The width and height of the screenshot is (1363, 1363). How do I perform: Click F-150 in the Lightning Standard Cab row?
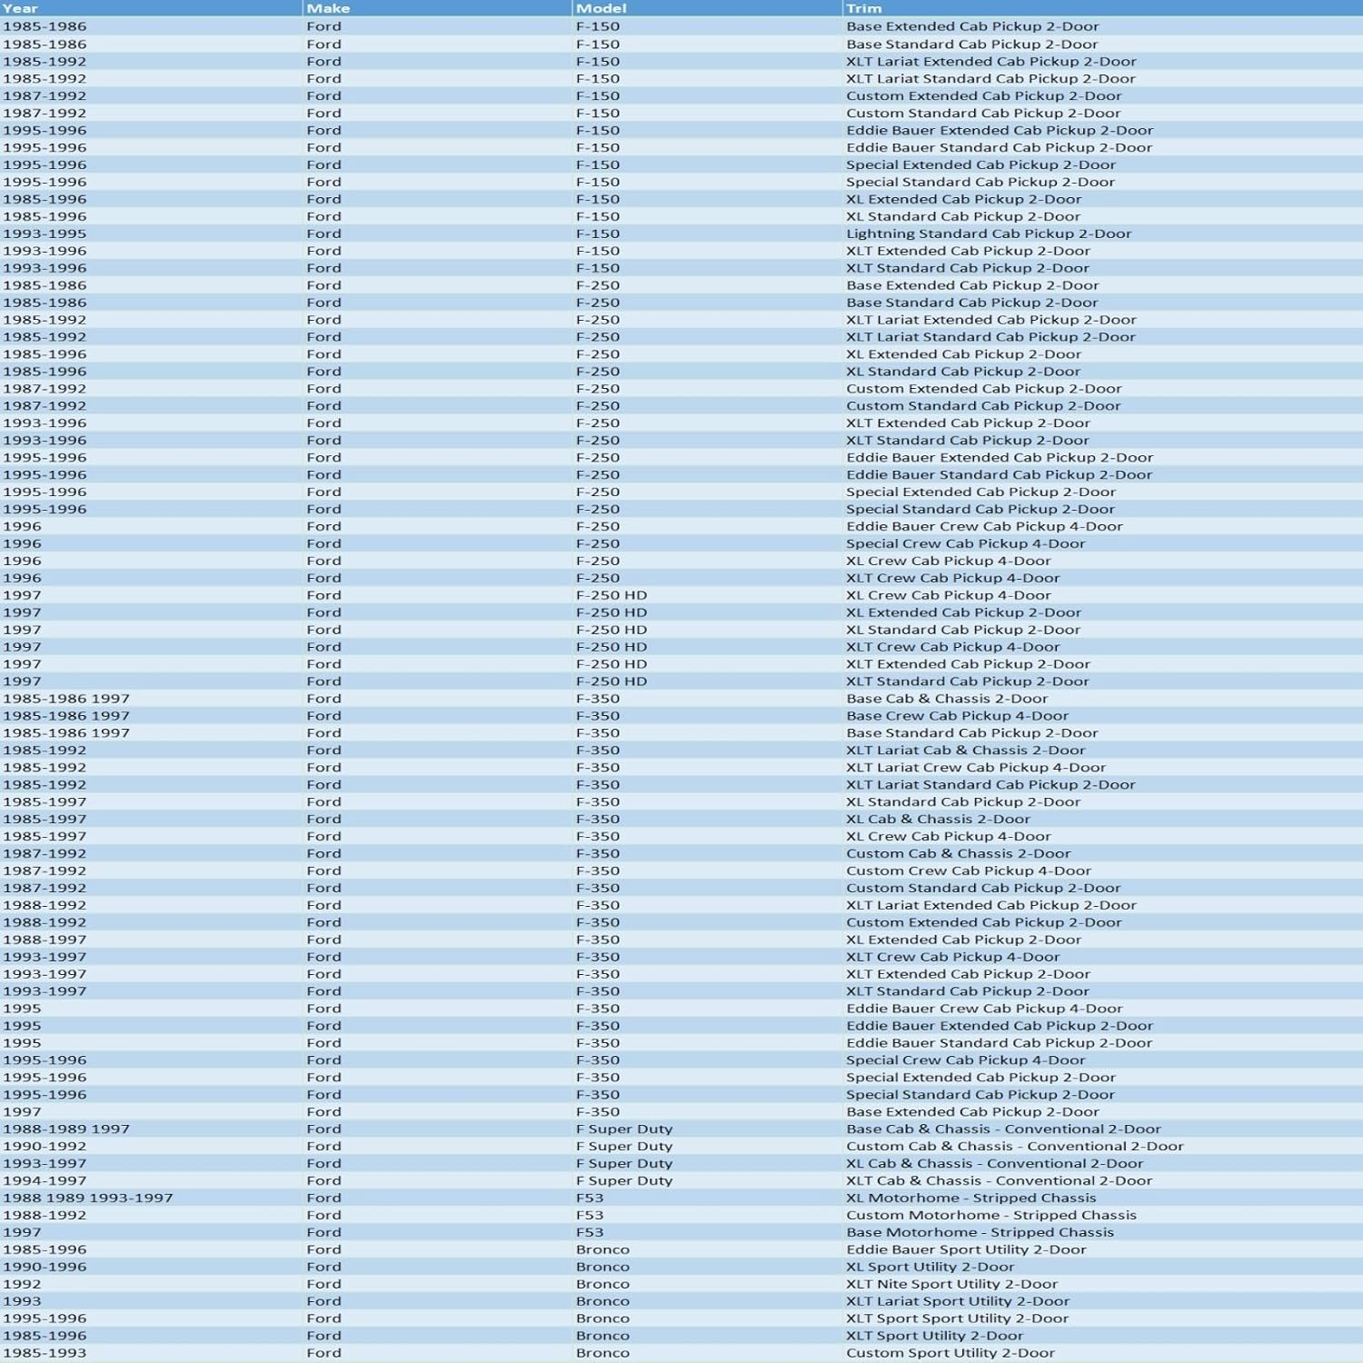pyautogui.click(x=598, y=234)
